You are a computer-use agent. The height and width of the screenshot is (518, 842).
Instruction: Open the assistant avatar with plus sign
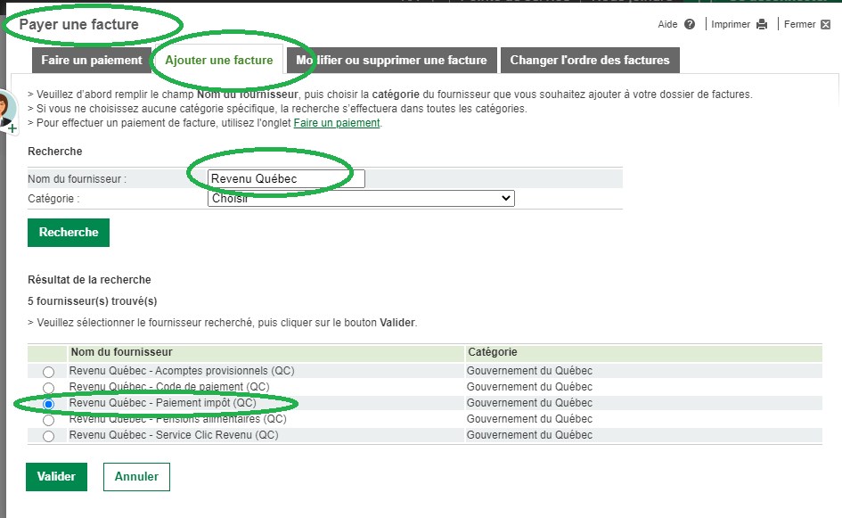click(x=7, y=111)
